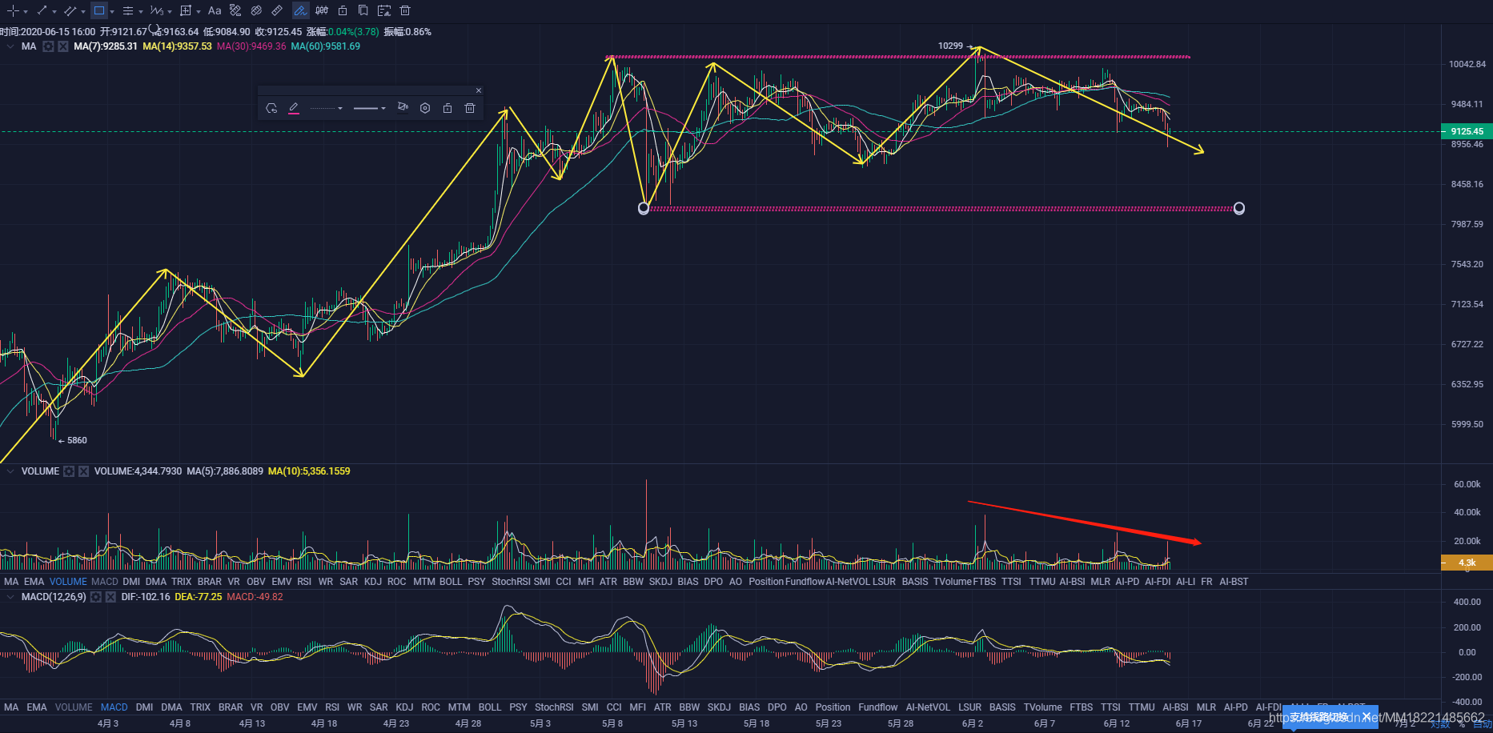Close the floating drawing style toolbar

[x=479, y=90]
